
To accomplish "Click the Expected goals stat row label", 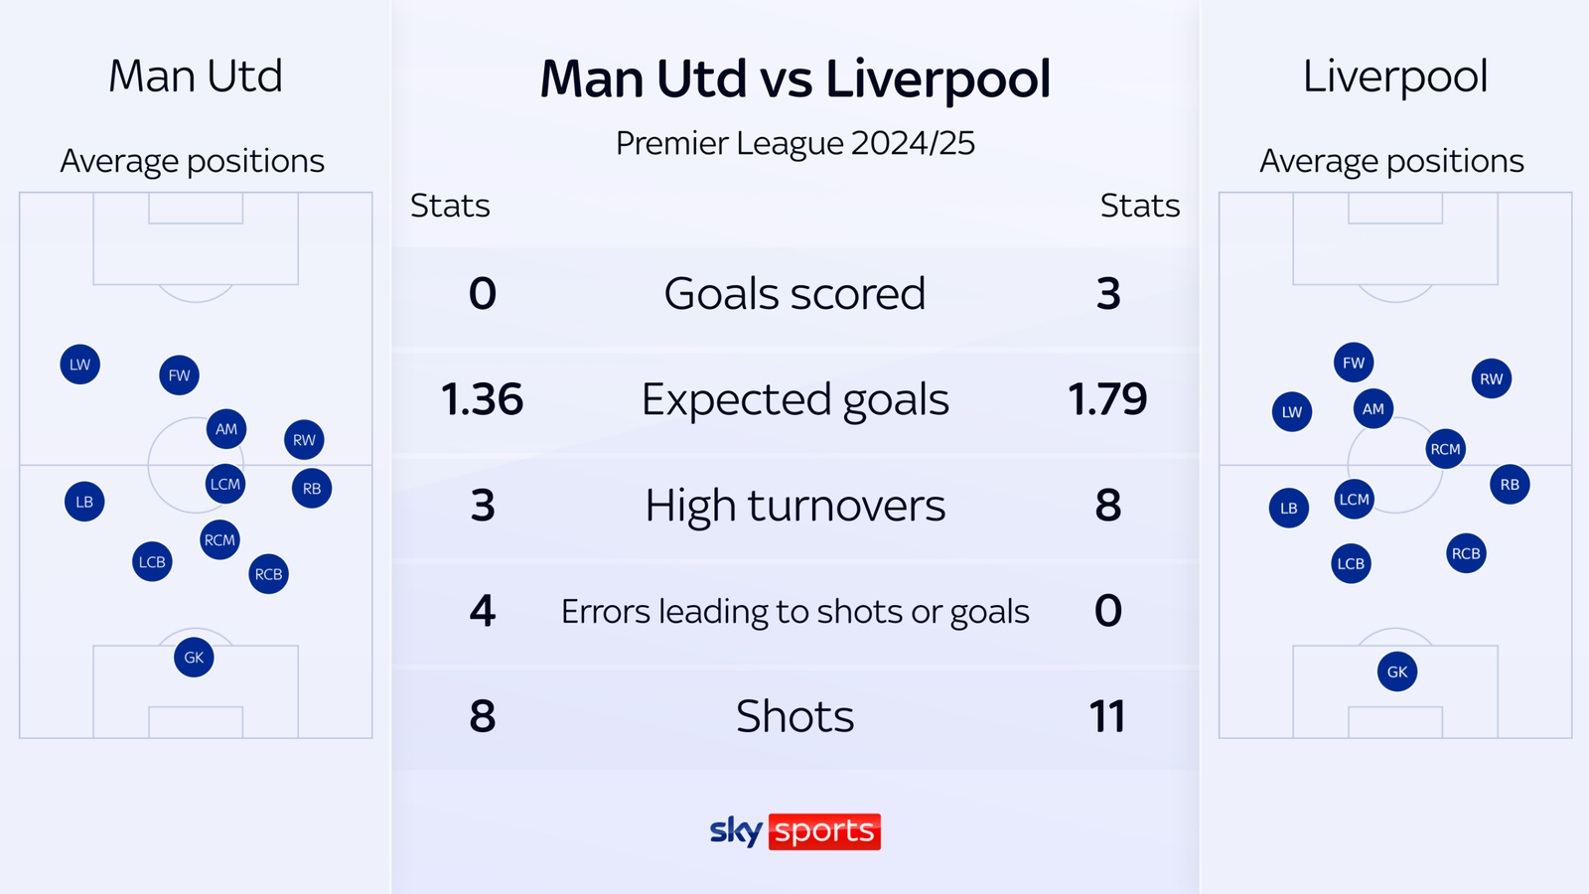I will click(x=794, y=399).
